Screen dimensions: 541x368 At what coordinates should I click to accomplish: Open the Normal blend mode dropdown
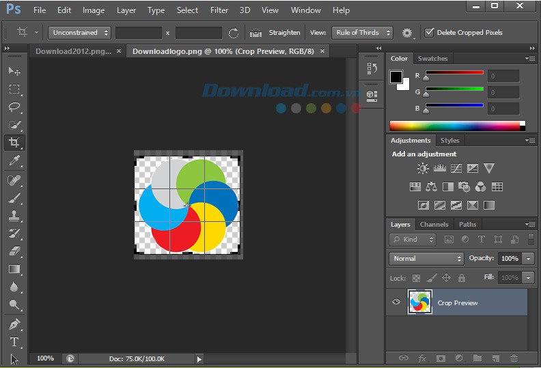426,258
